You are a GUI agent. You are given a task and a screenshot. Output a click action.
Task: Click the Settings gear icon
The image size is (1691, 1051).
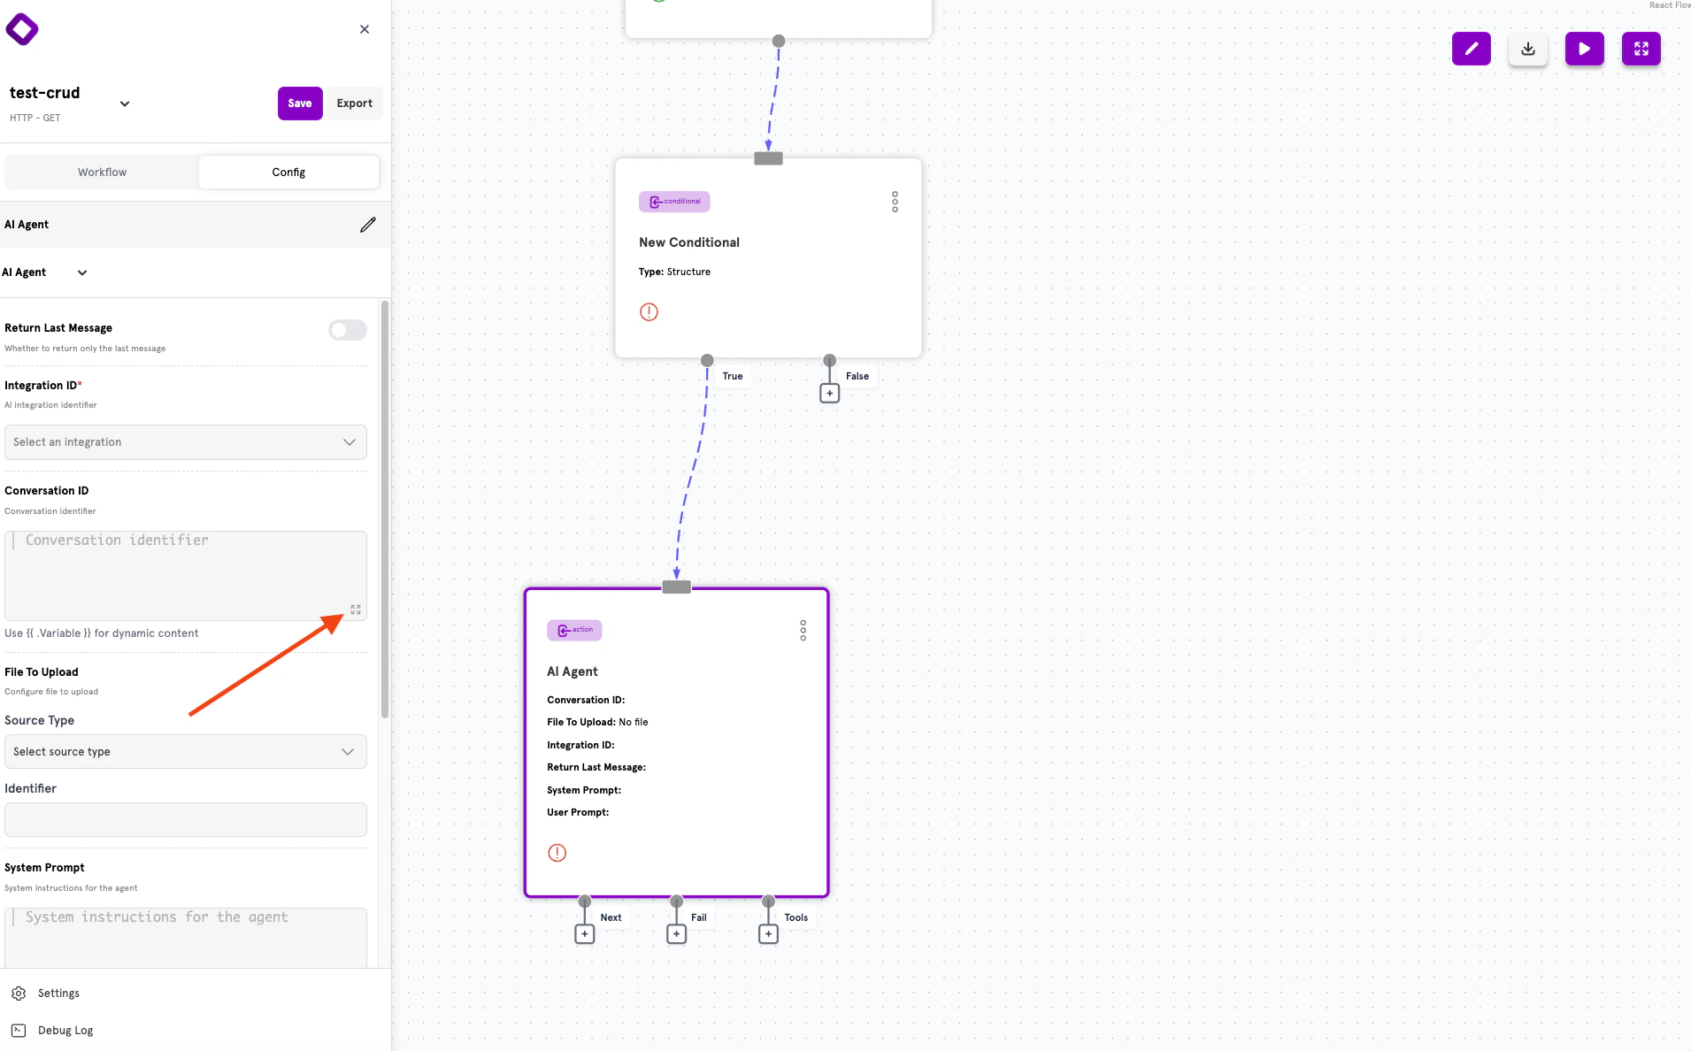tap(19, 993)
